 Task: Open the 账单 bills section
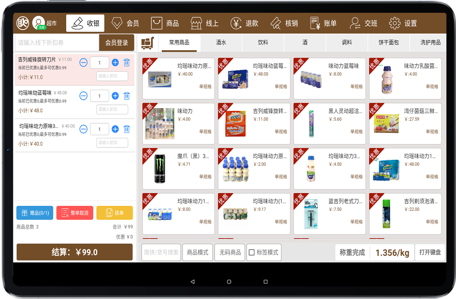tap(323, 23)
